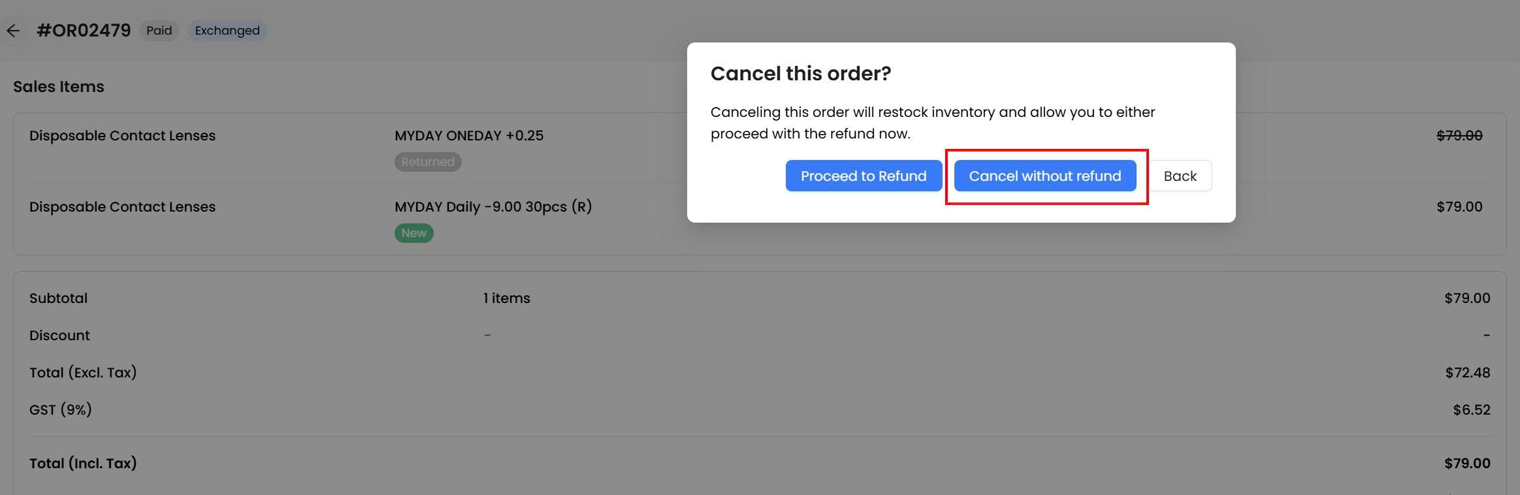Select MYDAY ONEDAY +0.25 item

[x=469, y=136]
